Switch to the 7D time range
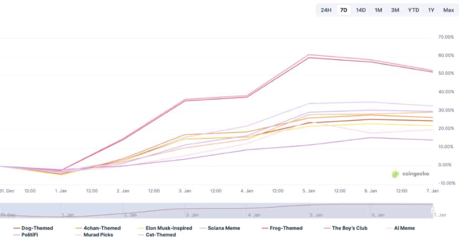Screen dimensions: 459x242 pos(343,10)
